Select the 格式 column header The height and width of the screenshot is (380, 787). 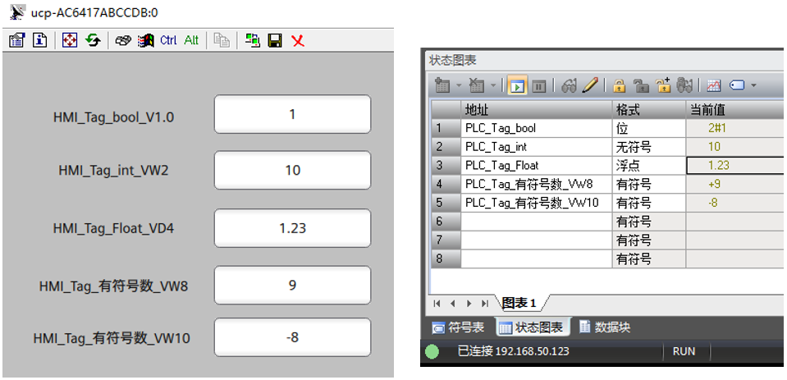(649, 109)
